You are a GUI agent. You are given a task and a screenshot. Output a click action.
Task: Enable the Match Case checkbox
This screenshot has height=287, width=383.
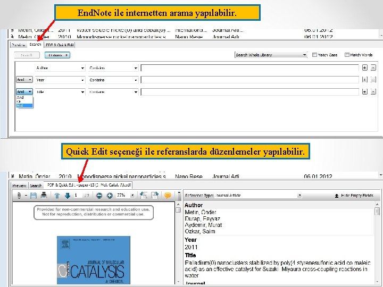tap(314, 55)
